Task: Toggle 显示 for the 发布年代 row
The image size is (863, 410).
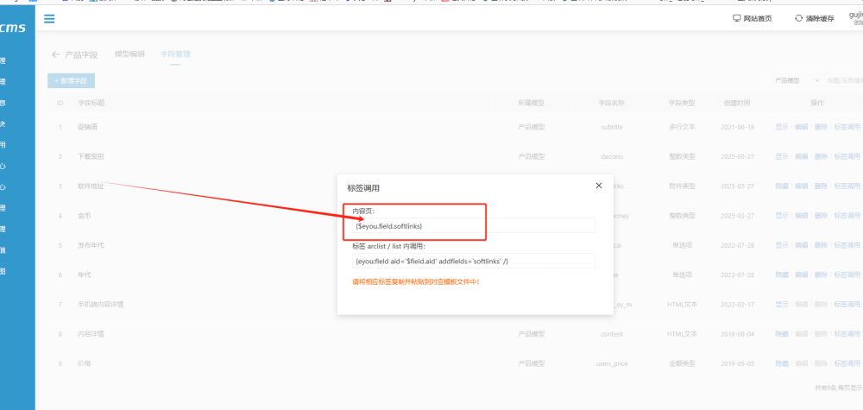Action: tap(782, 245)
